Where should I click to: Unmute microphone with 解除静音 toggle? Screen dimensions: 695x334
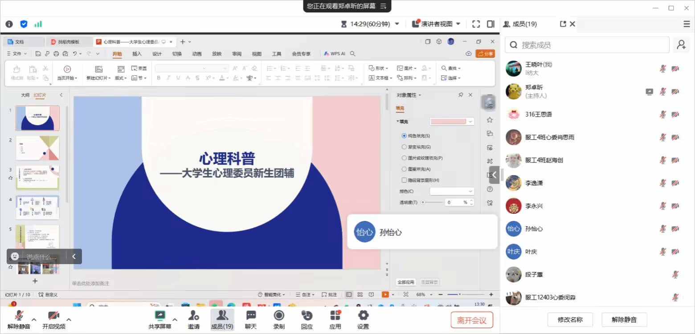click(19, 319)
